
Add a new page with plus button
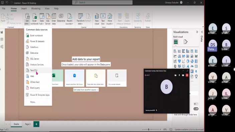click(x=36, y=124)
